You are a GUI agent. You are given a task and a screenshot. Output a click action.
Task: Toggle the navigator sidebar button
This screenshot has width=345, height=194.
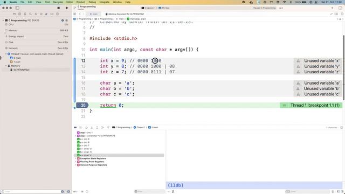[17, 8]
